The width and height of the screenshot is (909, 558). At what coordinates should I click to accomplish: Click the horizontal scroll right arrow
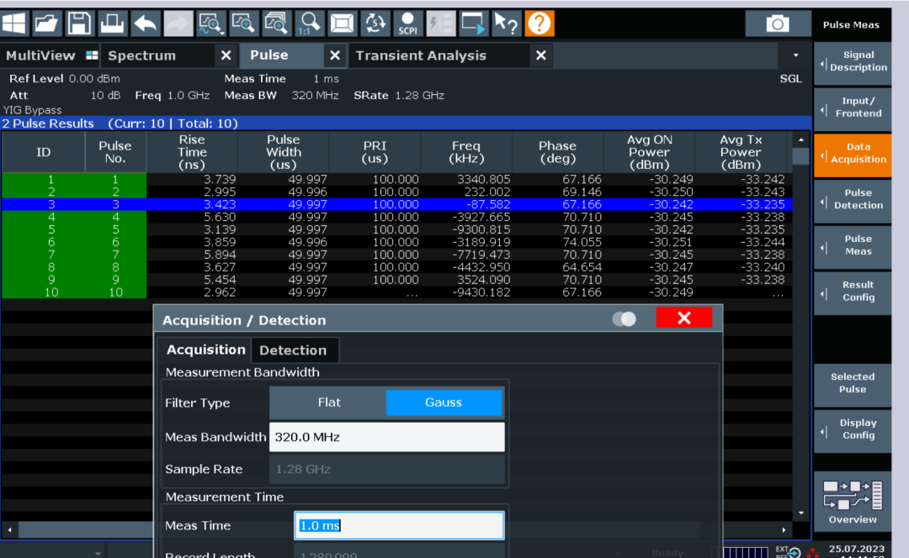784,529
